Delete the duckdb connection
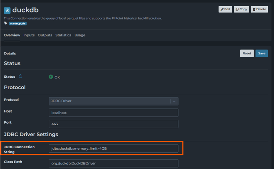Image resolution: width=274 pixels, height=169 pixels. pos(259,9)
